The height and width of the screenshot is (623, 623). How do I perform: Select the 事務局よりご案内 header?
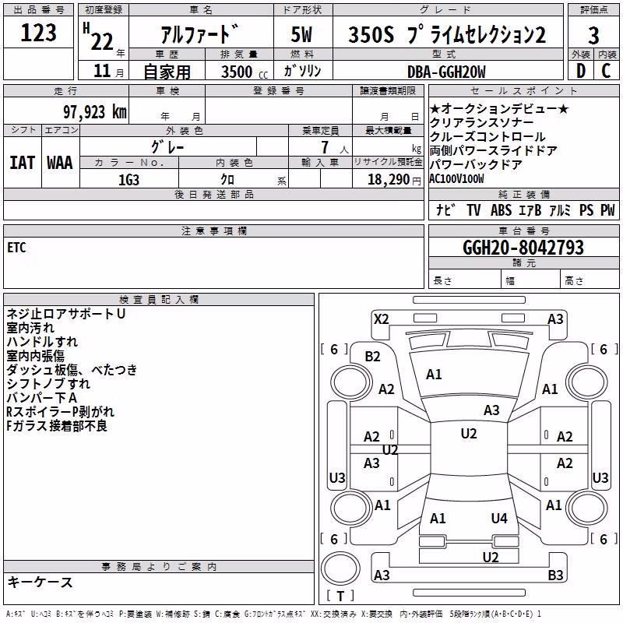159,567
